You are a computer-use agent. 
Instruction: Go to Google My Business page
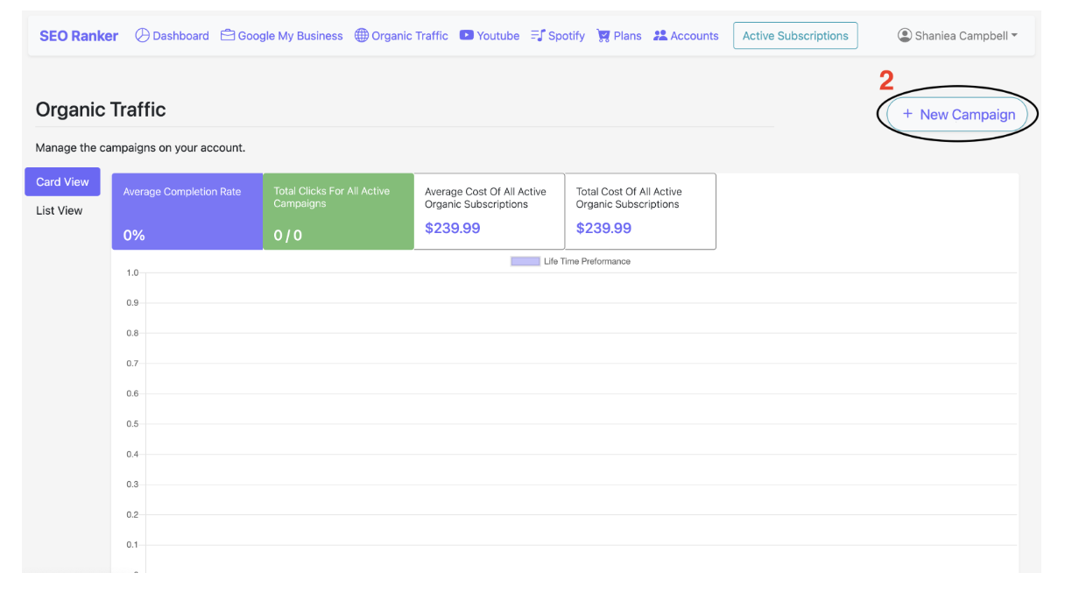[282, 36]
